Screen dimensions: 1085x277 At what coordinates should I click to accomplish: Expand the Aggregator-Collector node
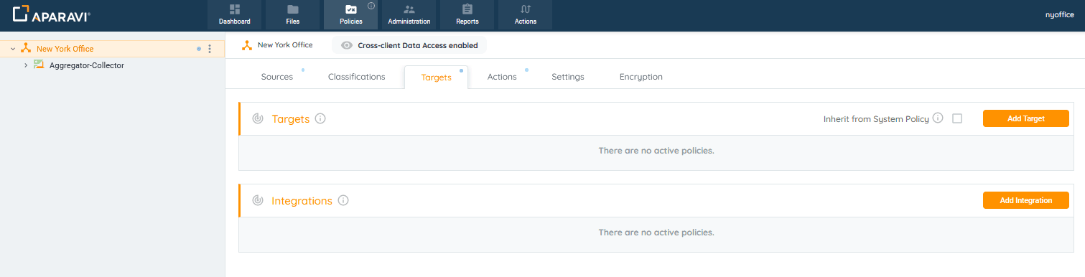click(x=26, y=65)
